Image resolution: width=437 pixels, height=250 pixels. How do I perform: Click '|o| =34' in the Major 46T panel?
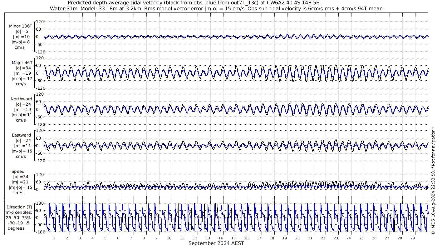[x=23, y=68]
